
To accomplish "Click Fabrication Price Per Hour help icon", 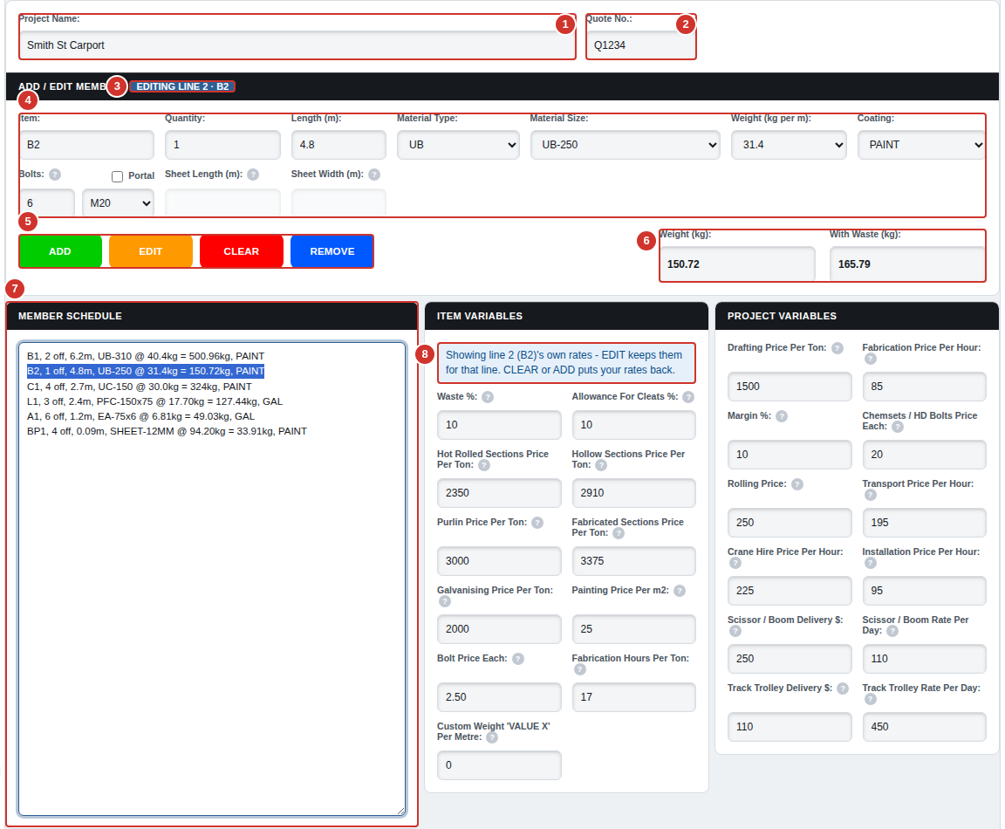I will (871, 359).
